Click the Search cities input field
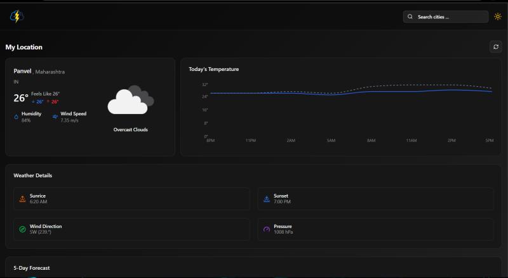 (448, 17)
